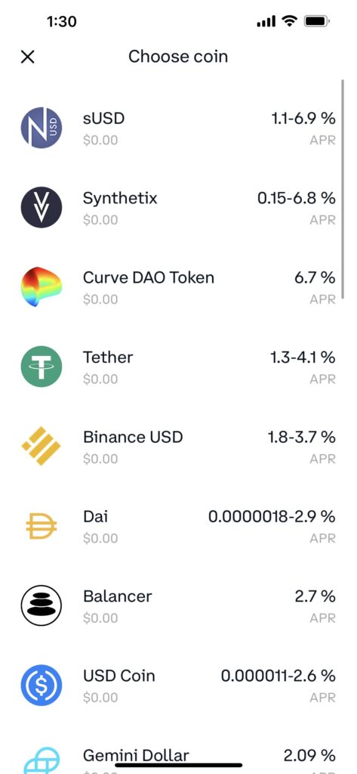Pick Dai's 0.0000018-2.9 % APR value
Image resolution: width=357 pixels, height=774 pixels.
272,517
